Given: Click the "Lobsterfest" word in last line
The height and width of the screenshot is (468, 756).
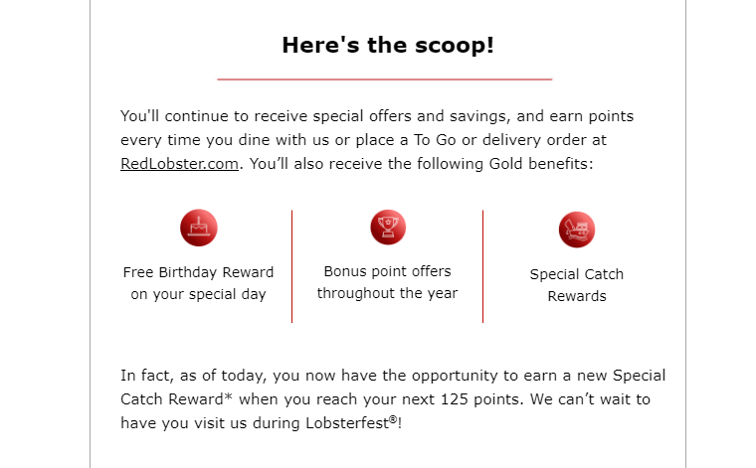Looking at the screenshot, I should (347, 423).
